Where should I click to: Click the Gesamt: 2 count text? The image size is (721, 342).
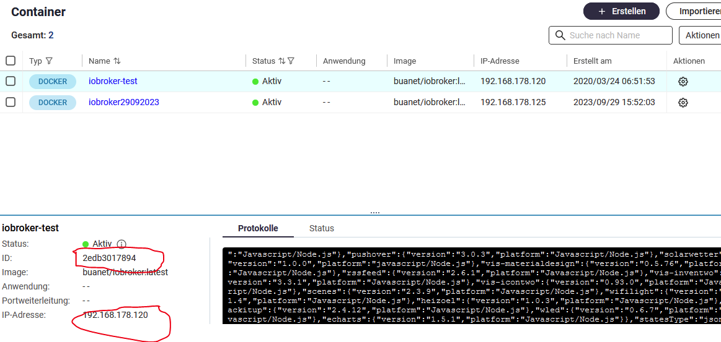pos(32,35)
